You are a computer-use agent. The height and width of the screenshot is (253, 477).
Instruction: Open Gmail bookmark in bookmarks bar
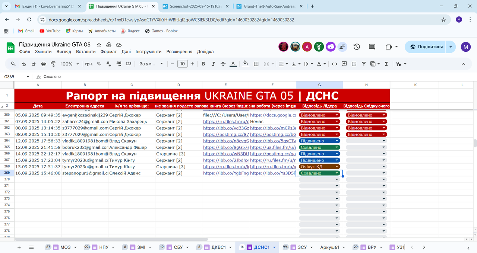[x=25, y=31]
